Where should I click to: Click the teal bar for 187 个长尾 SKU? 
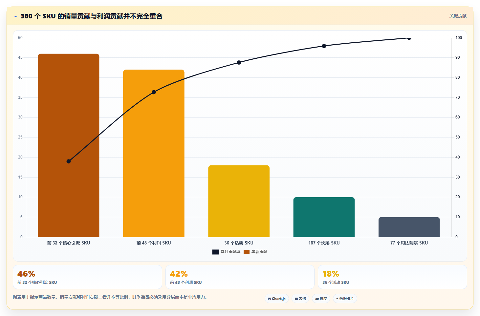324,217
